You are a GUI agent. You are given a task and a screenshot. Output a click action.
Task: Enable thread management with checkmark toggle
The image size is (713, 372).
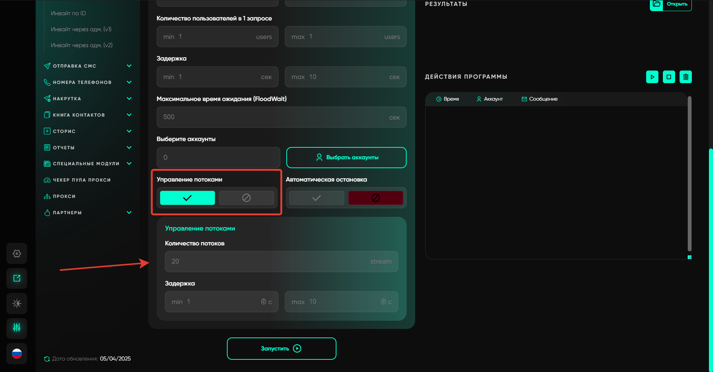[x=188, y=198]
